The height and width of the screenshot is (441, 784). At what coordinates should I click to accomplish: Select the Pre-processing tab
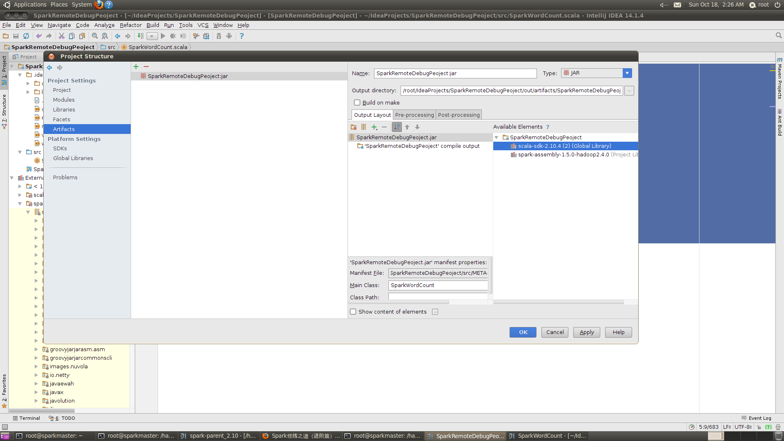tap(414, 114)
